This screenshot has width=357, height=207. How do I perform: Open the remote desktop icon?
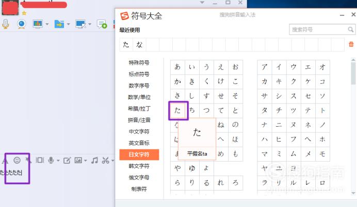80,24
